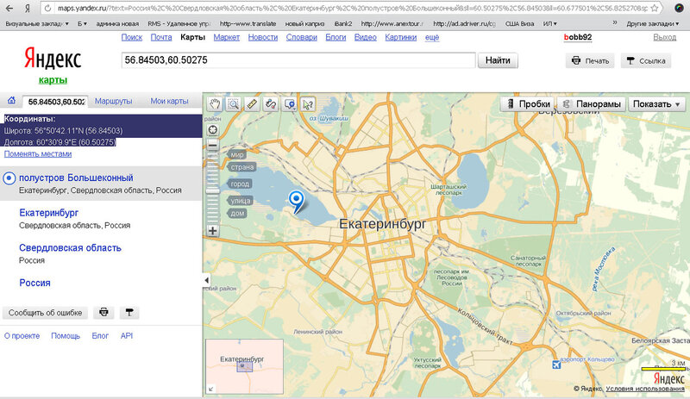Switch to the Маршруты tab
Viewport: 690px width, 399px height.
[113, 102]
